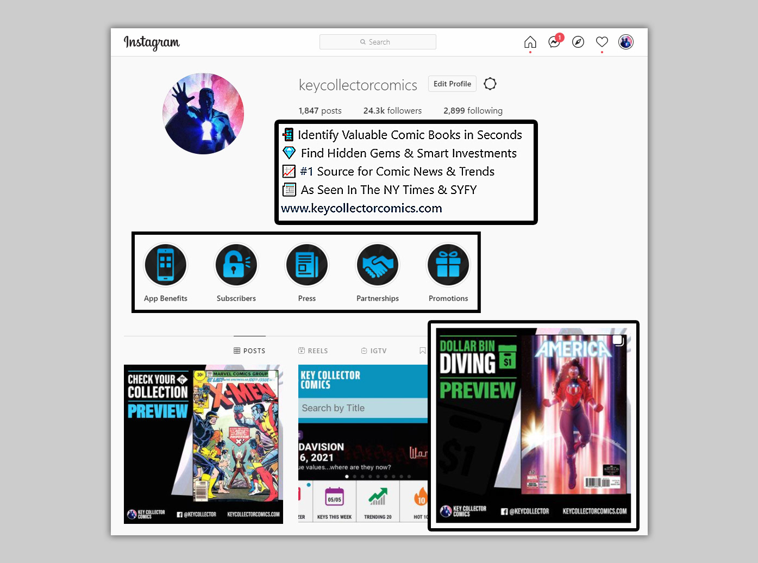Open the Partnerships story highlight
Screen dimensions: 758x563
(x=378, y=272)
